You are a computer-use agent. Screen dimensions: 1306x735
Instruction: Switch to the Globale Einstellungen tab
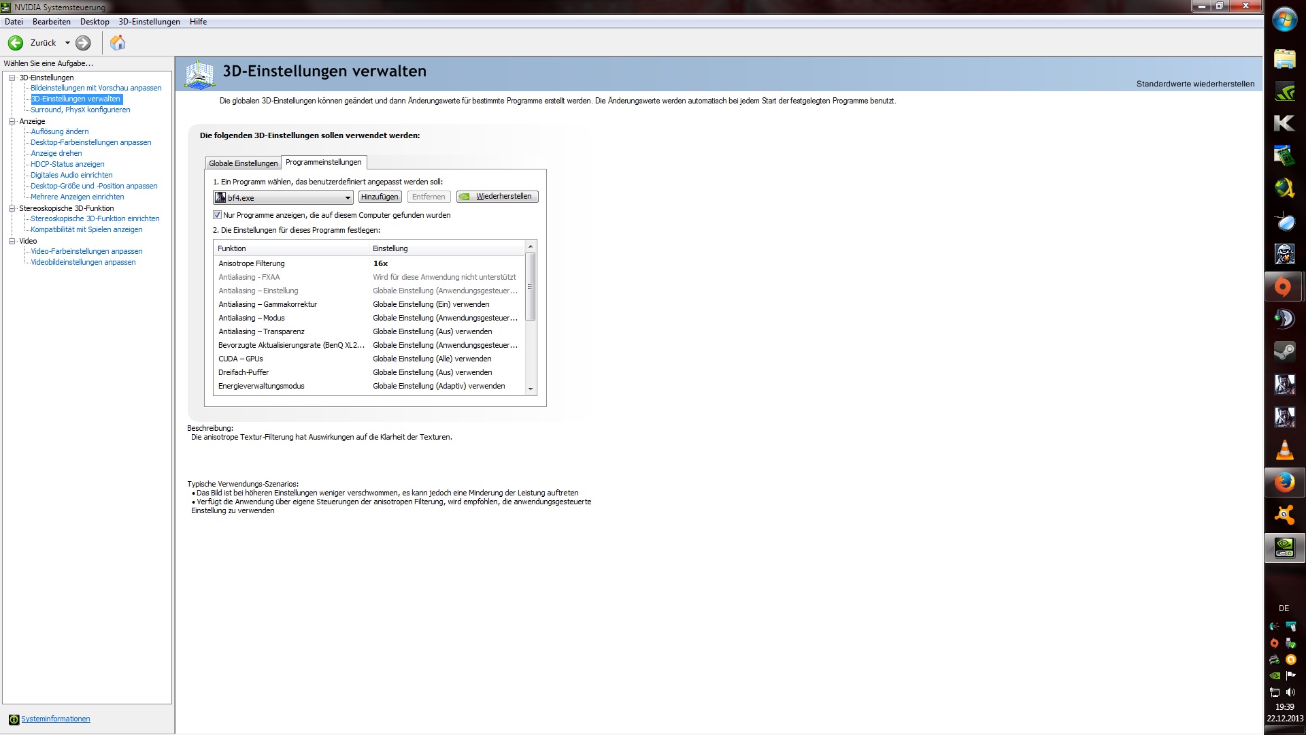243,163
